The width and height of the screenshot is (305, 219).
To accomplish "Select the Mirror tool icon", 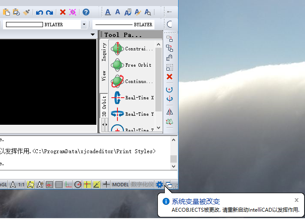I will pyautogui.click(x=169, y=112).
